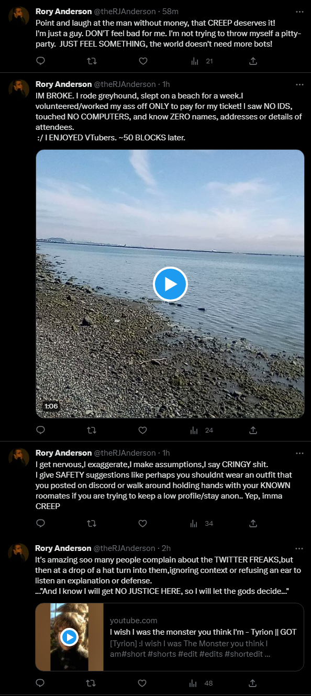The height and width of the screenshot is (696, 311).
Task: Open @theRJAnderson handle on the 2h tweet
Action: [x=124, y=548]
